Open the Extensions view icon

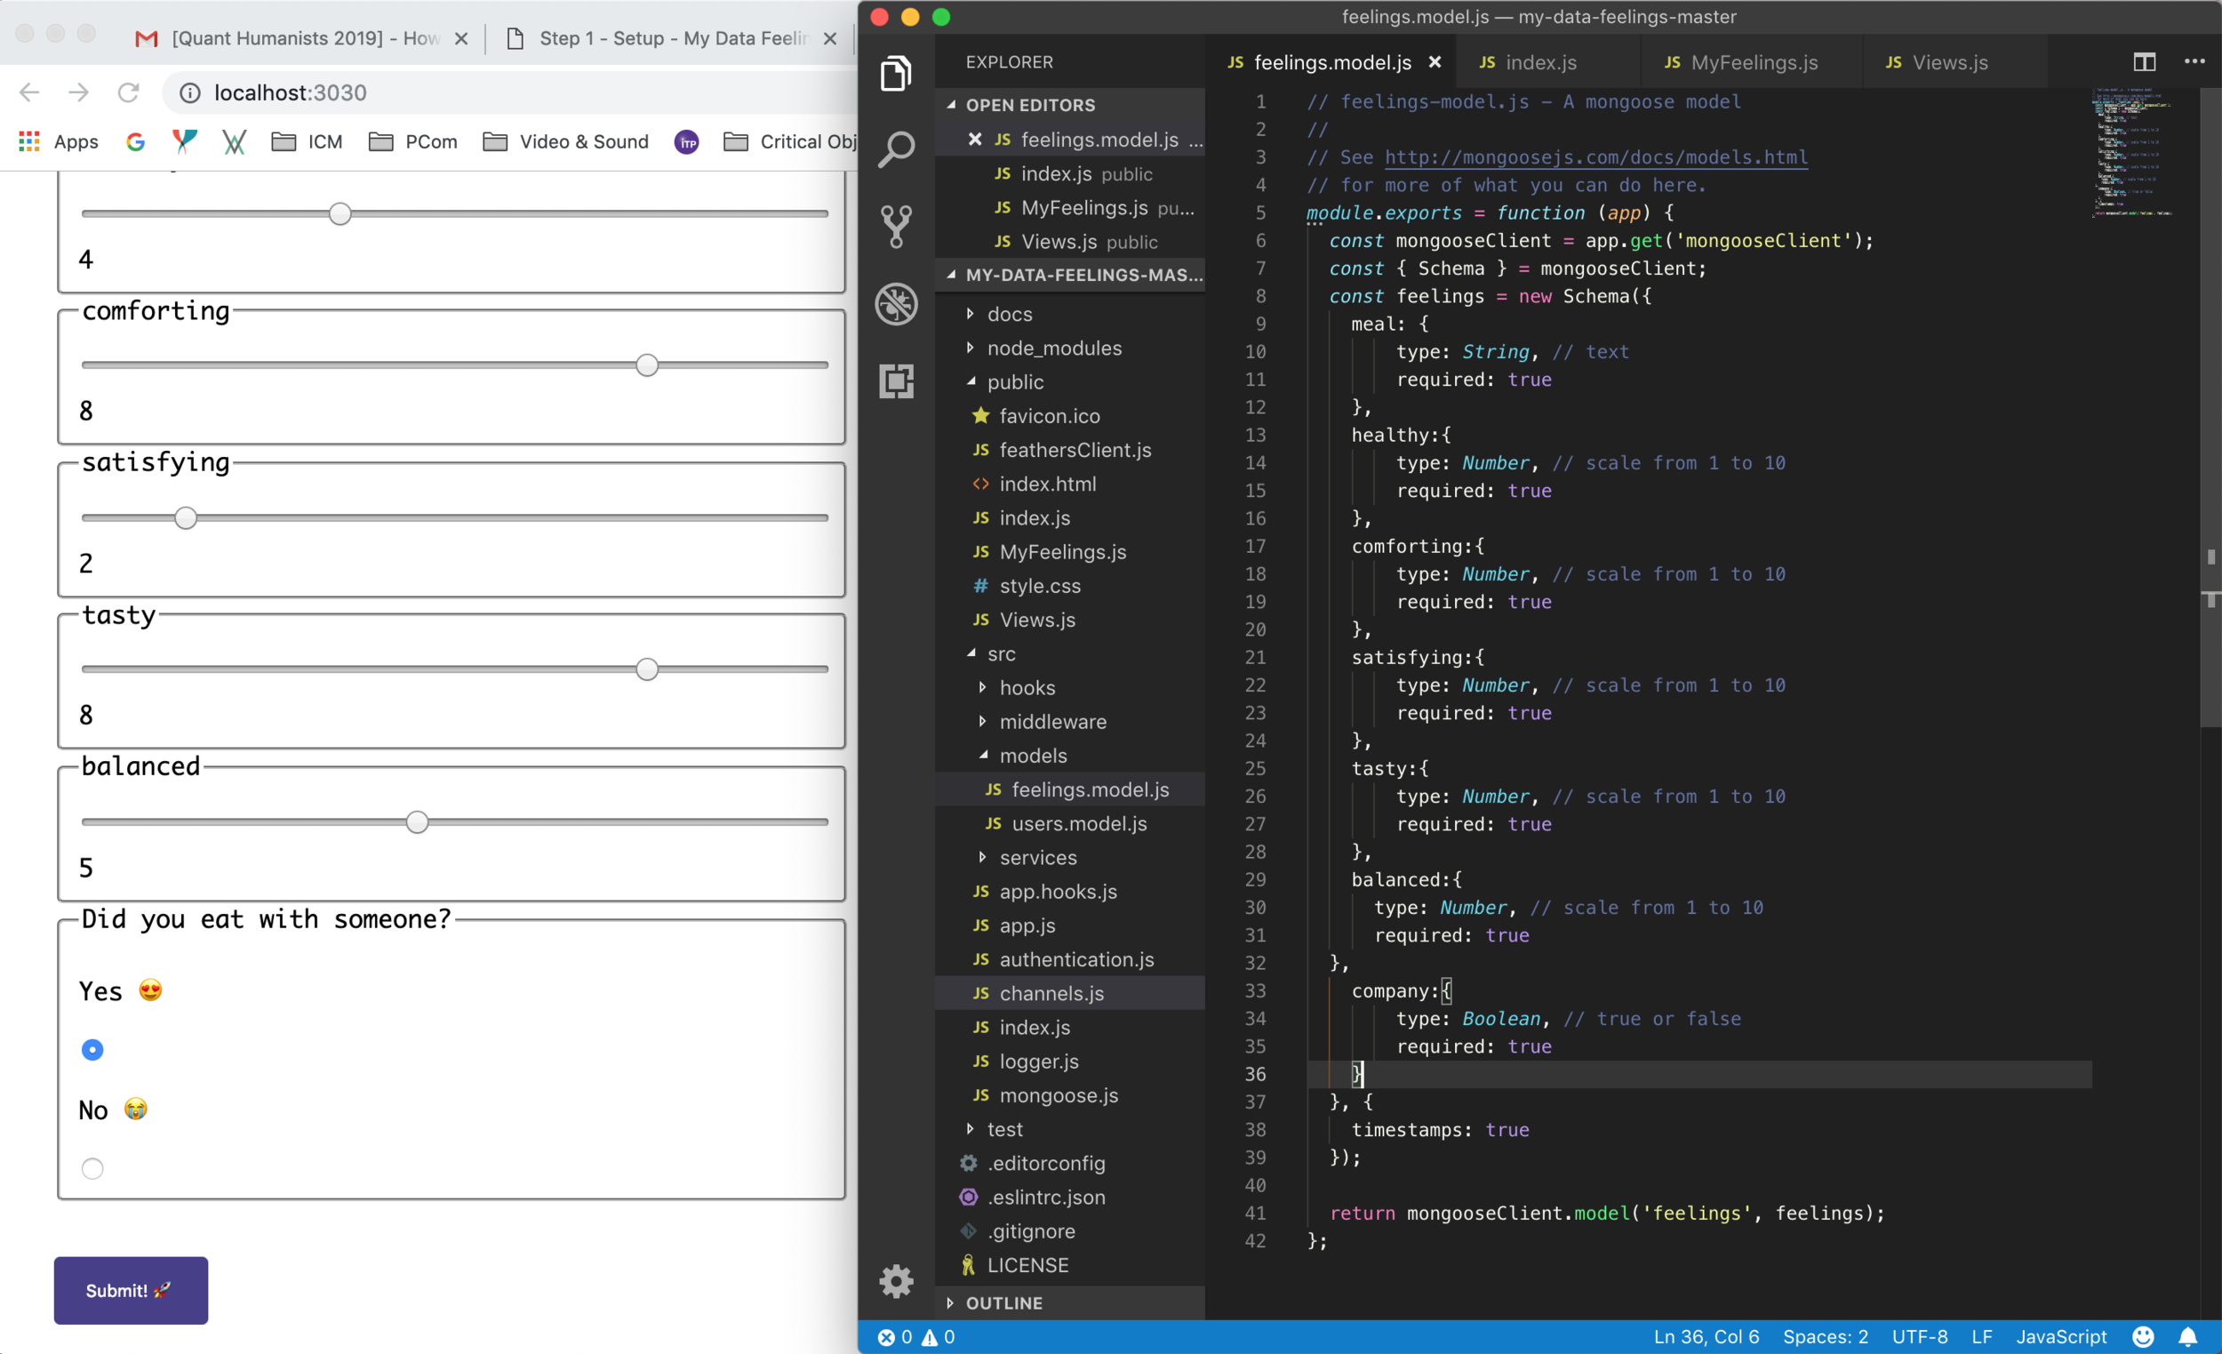[896, 381]
